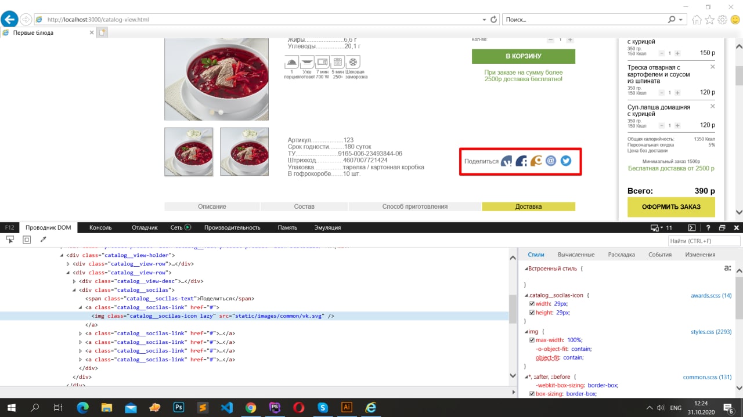Screen dimensions: 743x417
Task: Open Opera from the taskbar
Action: point(298,407)
